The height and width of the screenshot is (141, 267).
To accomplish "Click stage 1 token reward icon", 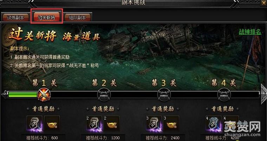I will 34,123.
